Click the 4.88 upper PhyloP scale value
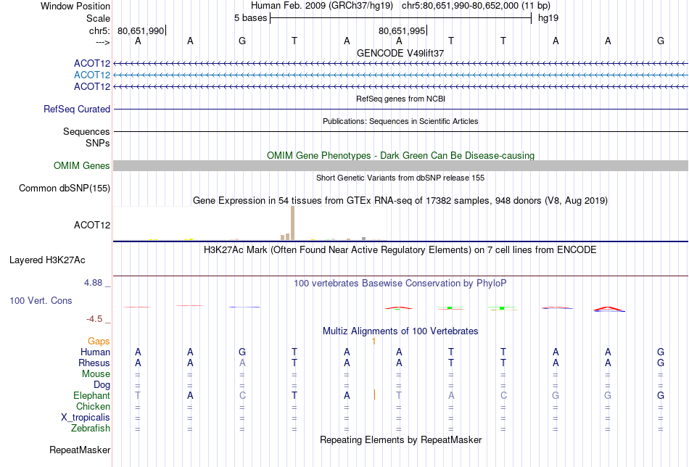689x467 pixels. pyautogui.click(x=93, y=283)
